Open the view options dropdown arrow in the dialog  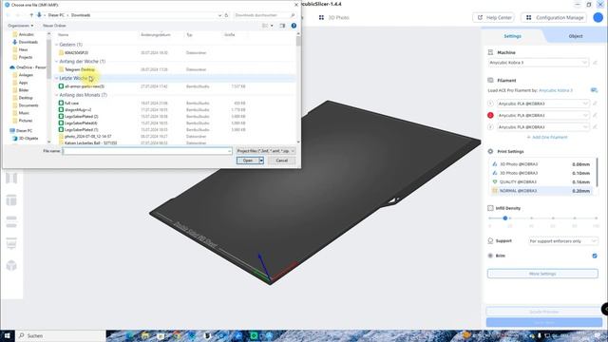(272, 26)
